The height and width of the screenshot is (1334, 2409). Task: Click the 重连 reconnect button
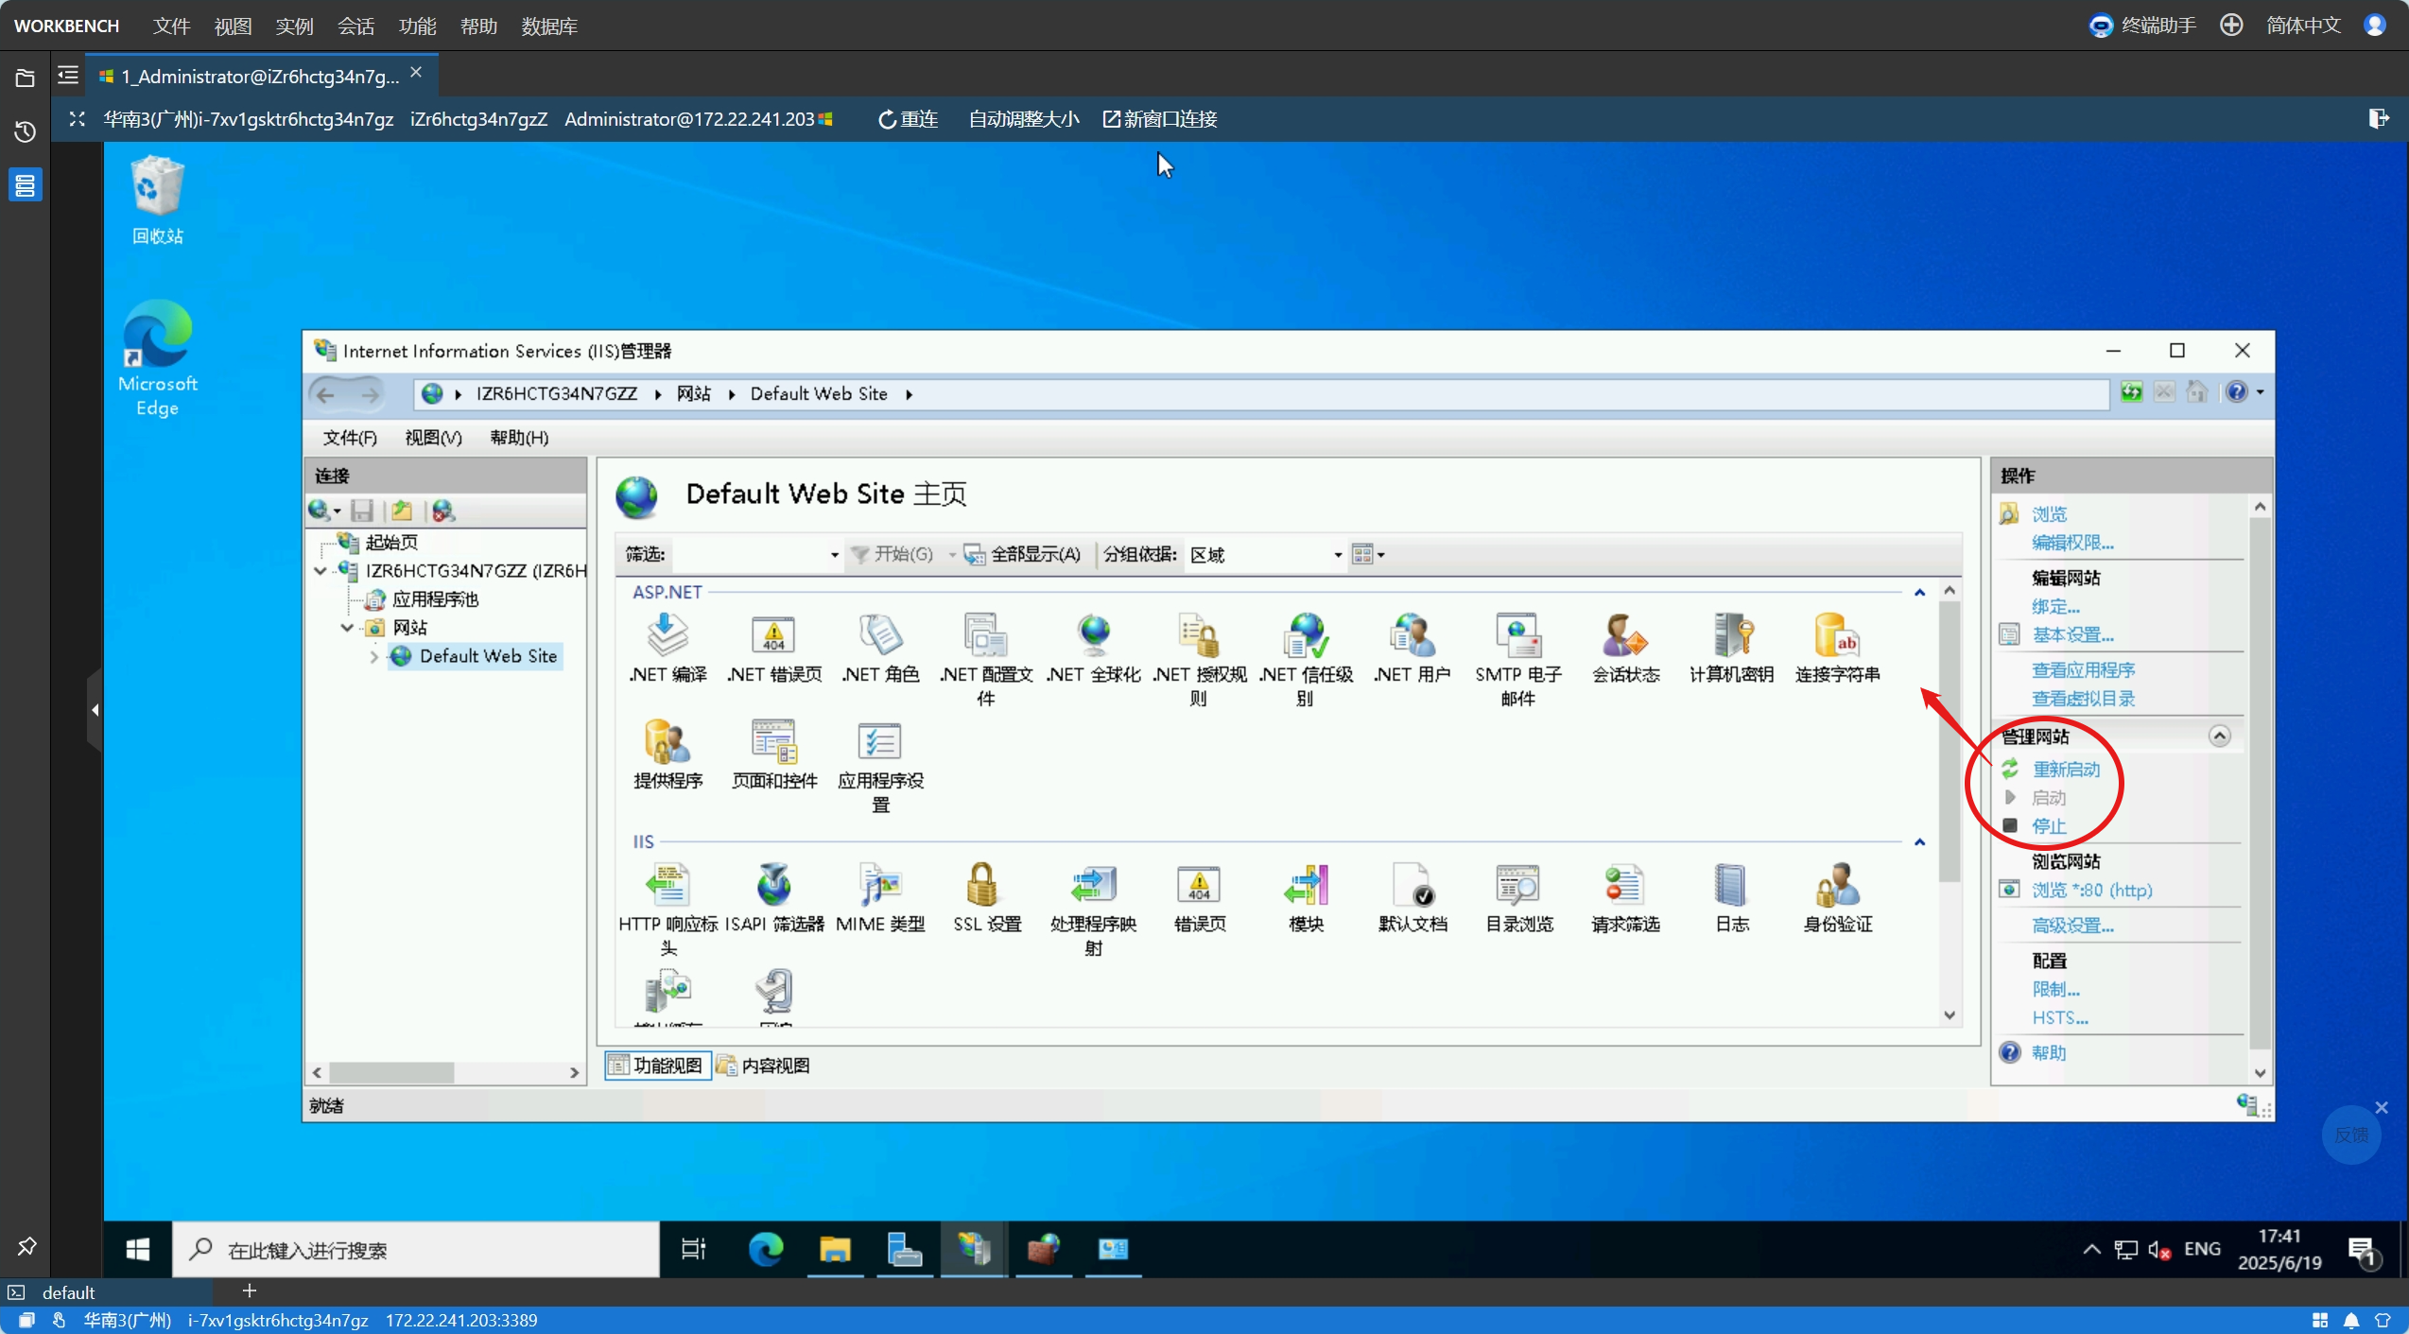(908, 119)
